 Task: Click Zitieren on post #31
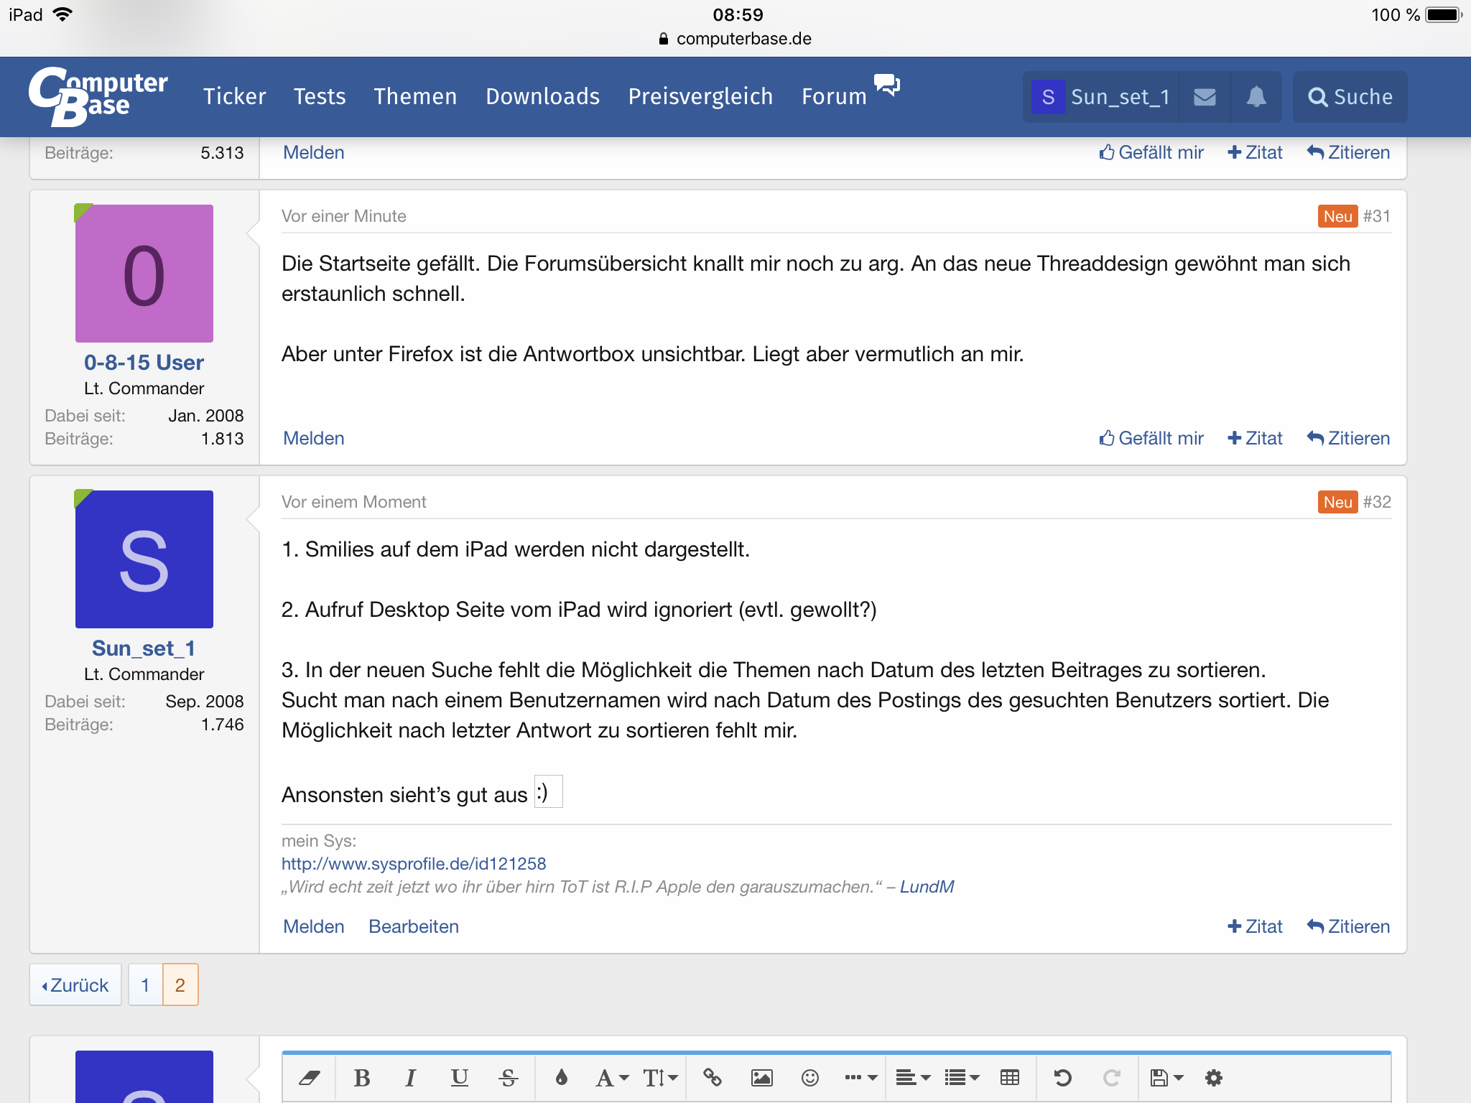1348,438
